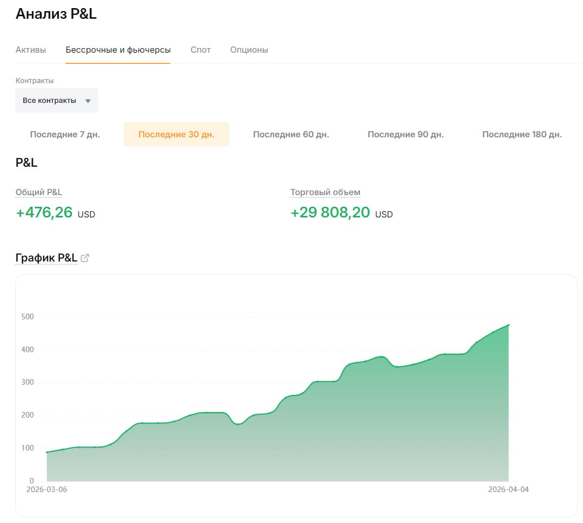Go to the Опционы tab
Image resolution: width=583 pixels, height=523 pixels.
[x=249, y=50]
